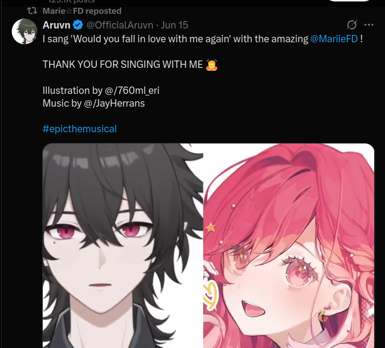
Task: Open the black-haired character image
Action: click(x=123, y=246)
